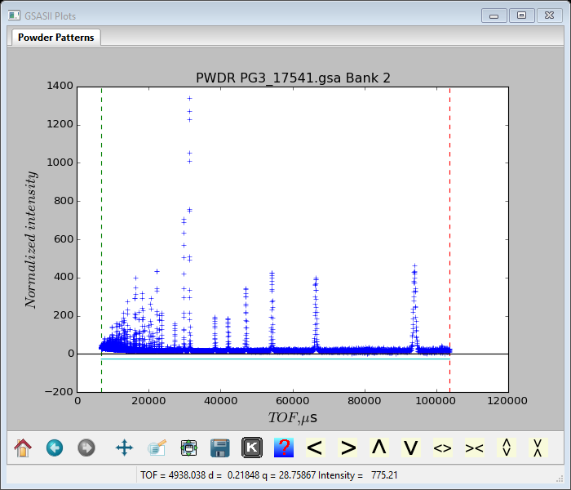Shift plot left with < button
Viewport: 571px width, 490px height.
pos(316,448)
